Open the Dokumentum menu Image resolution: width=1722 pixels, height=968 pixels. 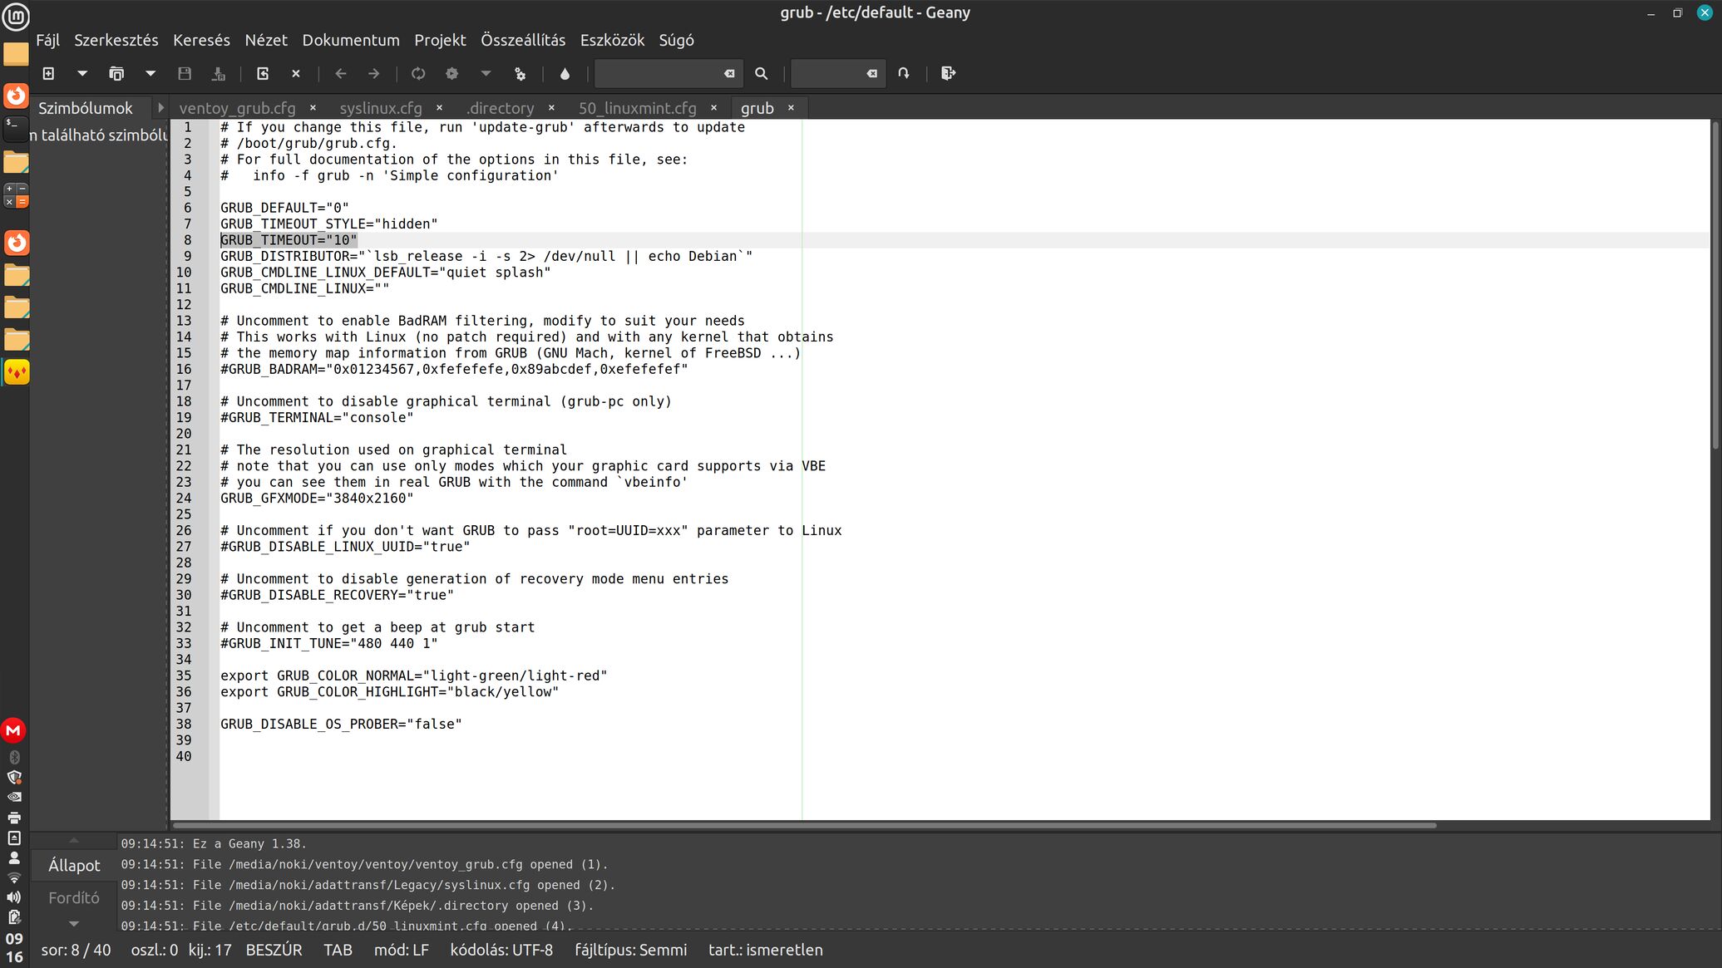pos(351,40)
